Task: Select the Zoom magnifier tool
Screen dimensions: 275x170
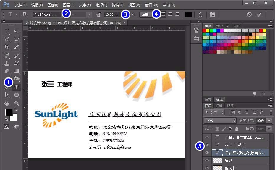Action: (x=17, y=103)
